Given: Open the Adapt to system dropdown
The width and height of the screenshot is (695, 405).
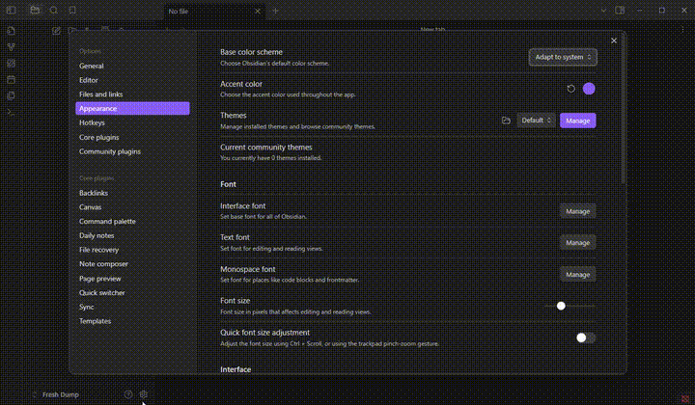Looking at the screenshot, I should click(x=563, y=57).
